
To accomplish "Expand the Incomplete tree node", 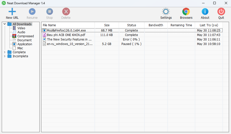I will click(x=4, y=56).
